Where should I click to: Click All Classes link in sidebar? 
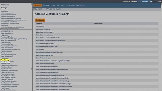click(x=5, y=5)
